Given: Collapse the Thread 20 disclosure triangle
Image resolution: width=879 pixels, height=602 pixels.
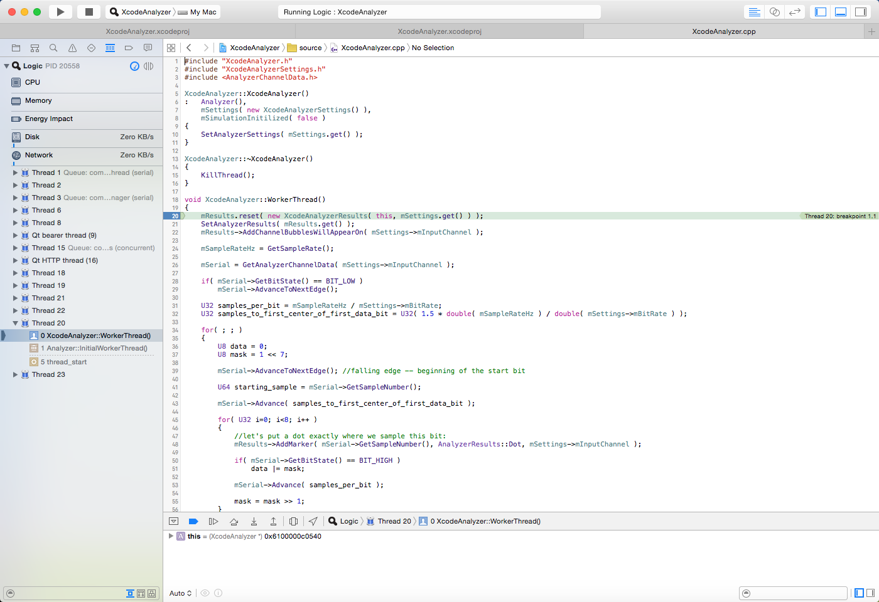Looking at the screenshot, I should [x=16, y=323].
